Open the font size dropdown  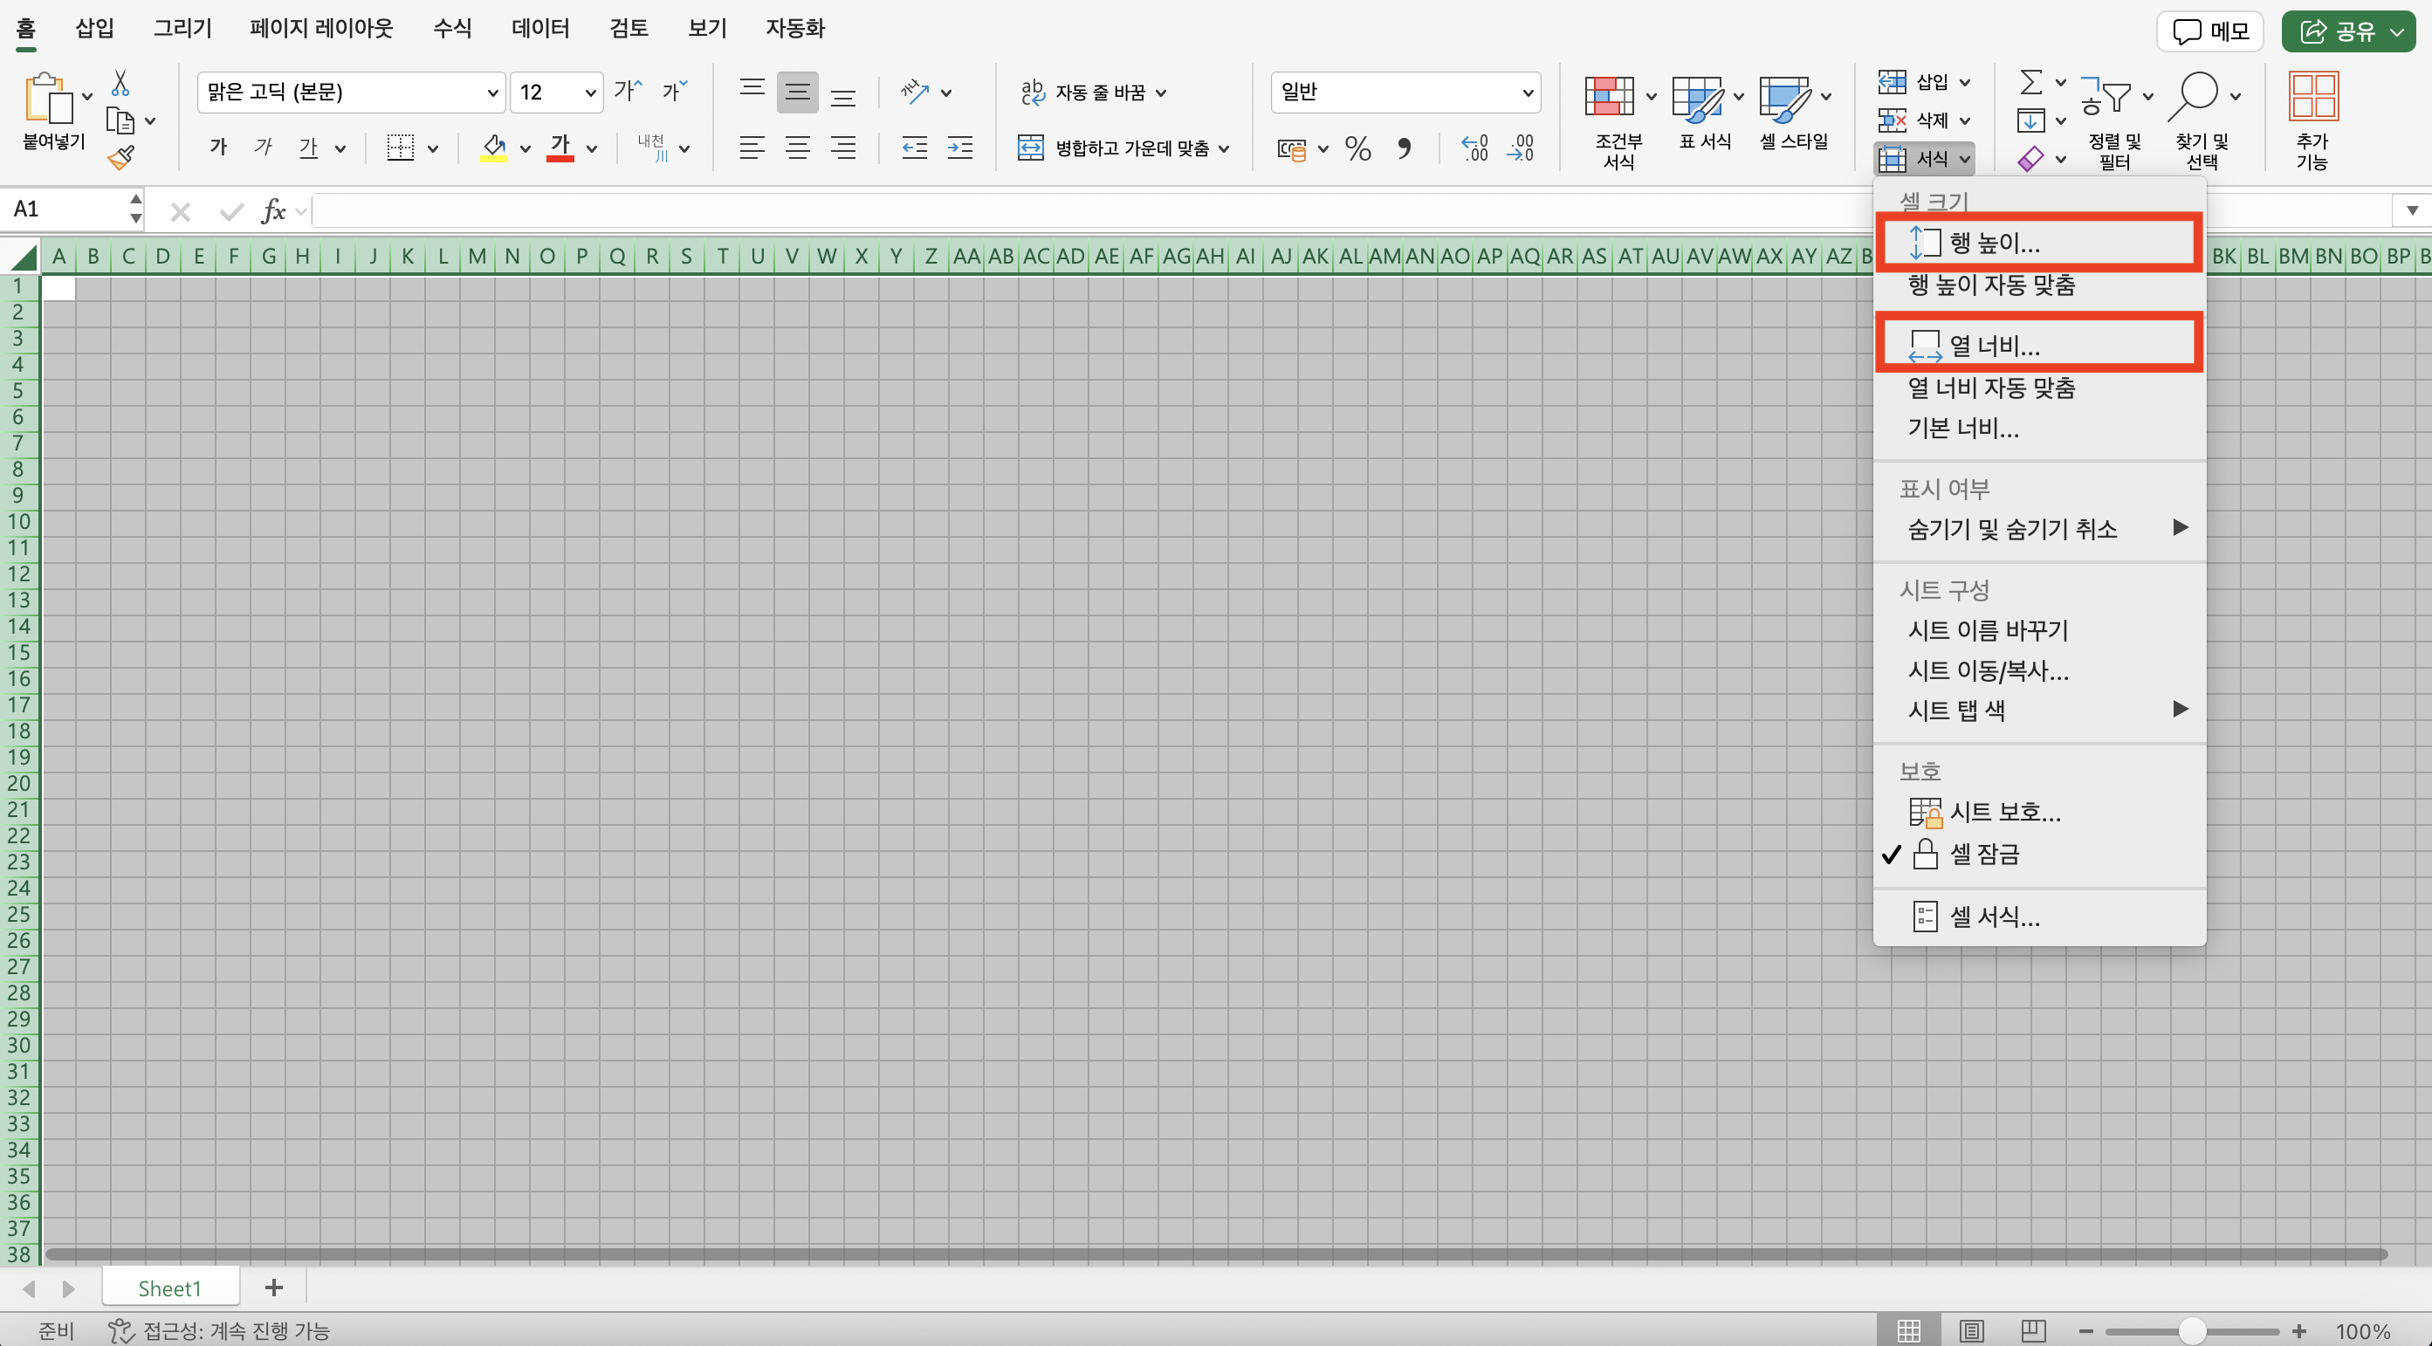click(590, 93)
